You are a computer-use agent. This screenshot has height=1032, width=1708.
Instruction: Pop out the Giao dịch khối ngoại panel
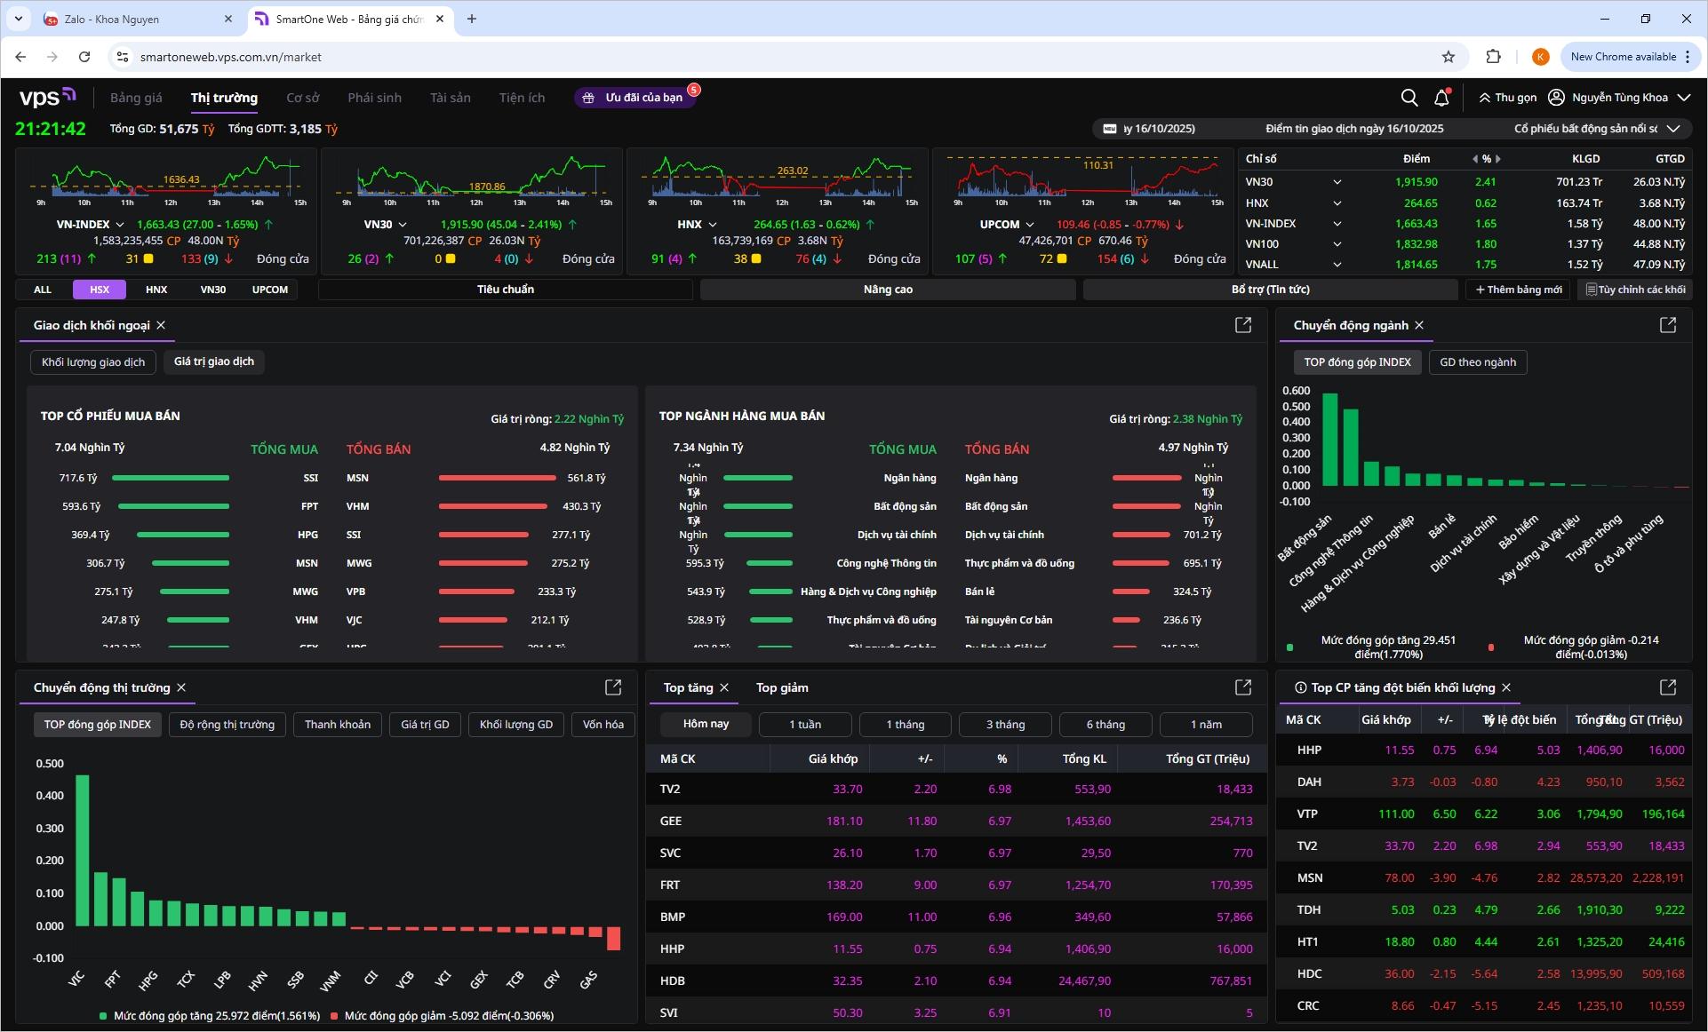click(1243, 325)
